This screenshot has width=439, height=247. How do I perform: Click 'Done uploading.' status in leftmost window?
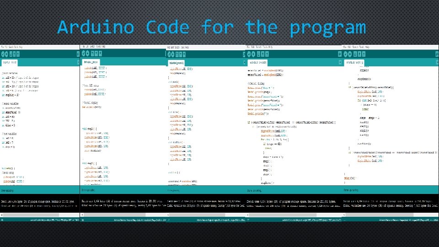click(x=7, y=190)
